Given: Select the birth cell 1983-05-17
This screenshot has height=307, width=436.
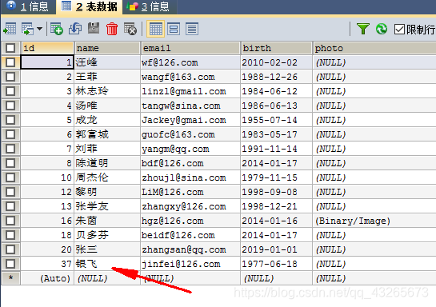Looking at the screenshot, I should tap(276, 134).
